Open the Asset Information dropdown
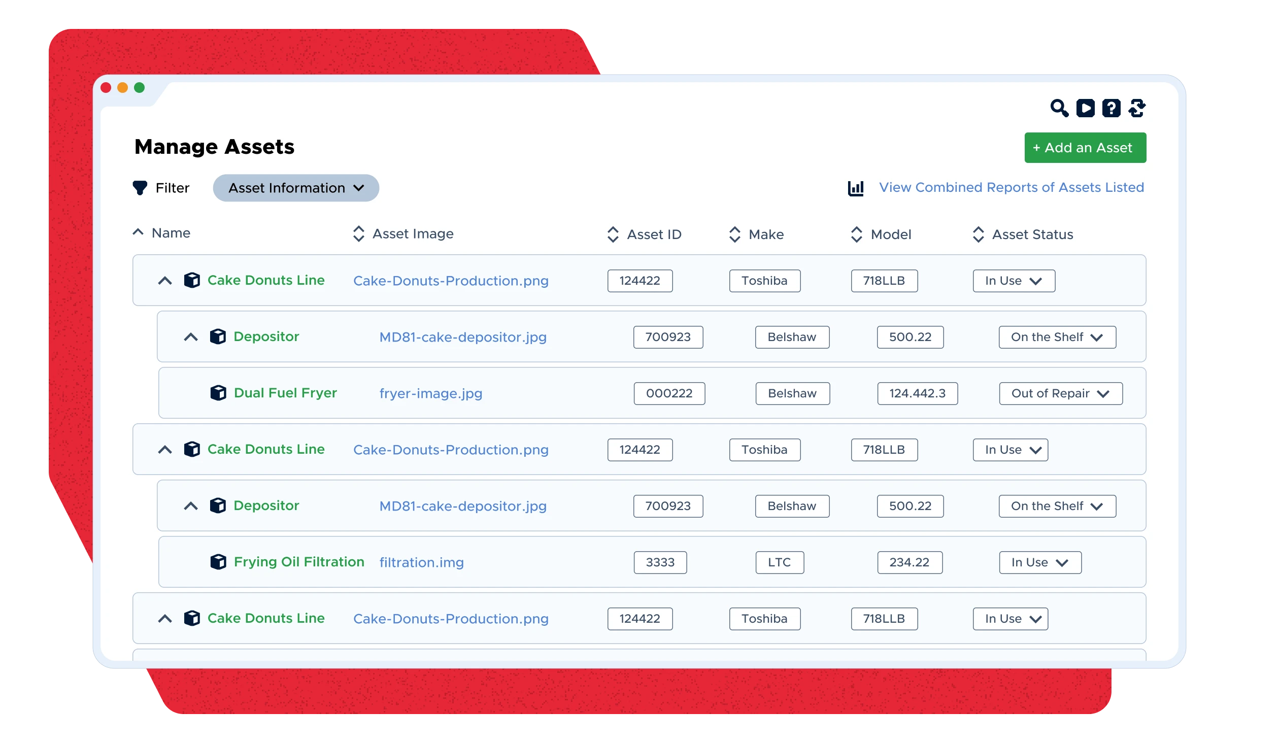The image size is (1279, 743). [x=296, y=188]
